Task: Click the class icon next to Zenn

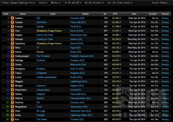Action: tap(12, 31)
